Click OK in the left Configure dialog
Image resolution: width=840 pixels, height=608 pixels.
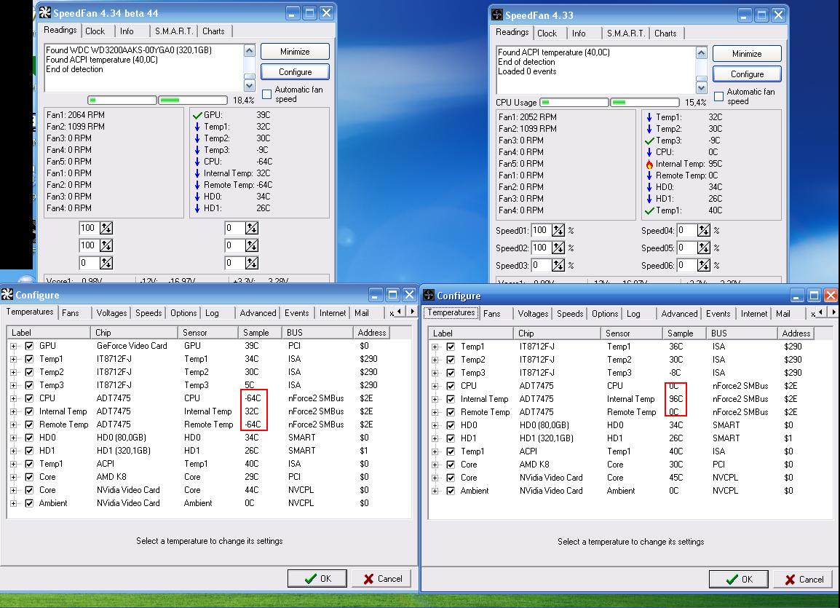(317, 579)
